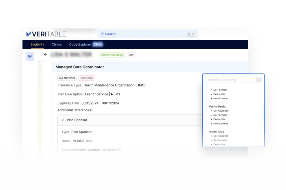Image resolution: width=286 pixels, height=190 pixels.
Task: Click the No Network tag
Action: tap(67, 78)
